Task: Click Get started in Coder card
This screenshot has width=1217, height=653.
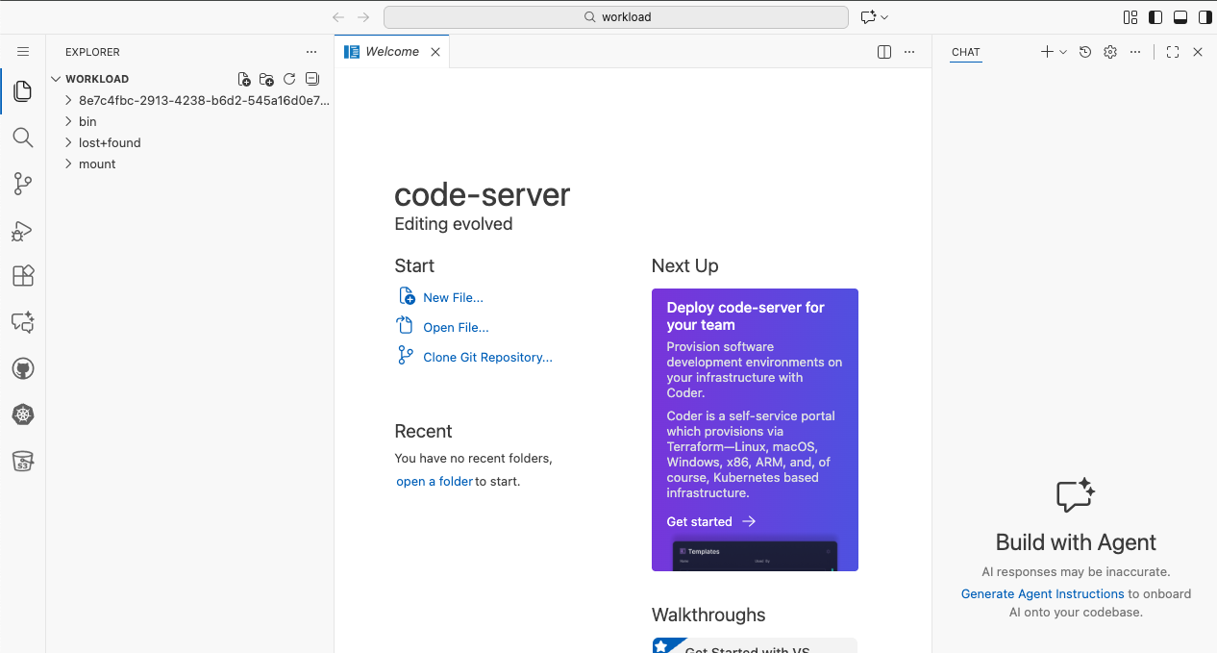Action: coord(710,521)
